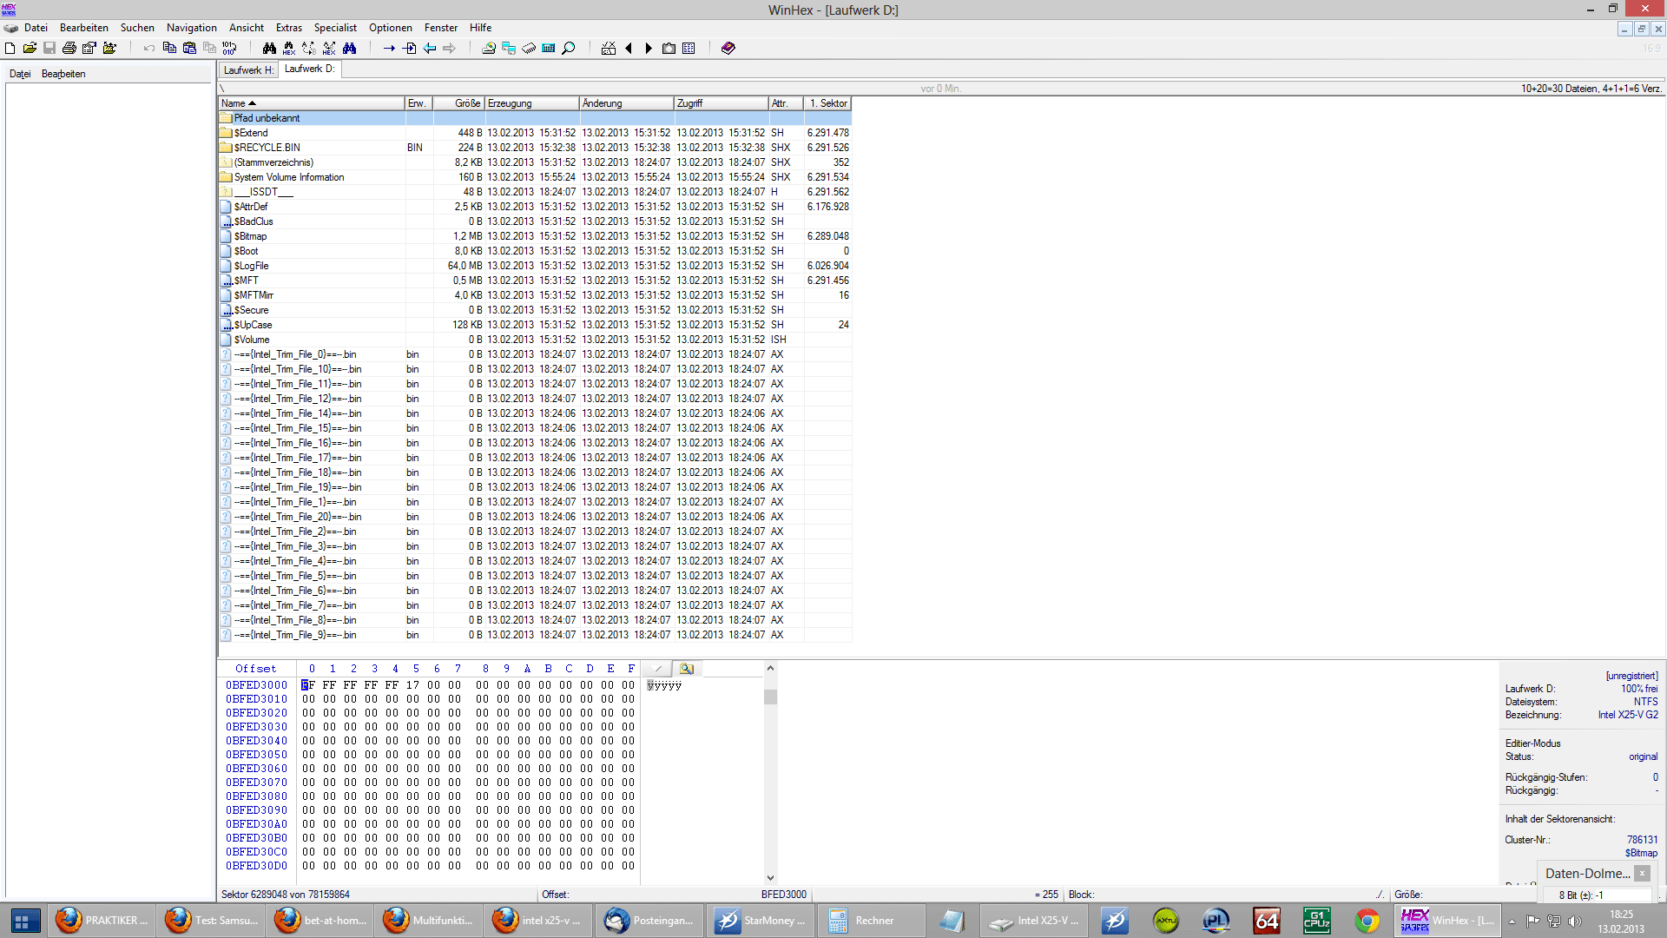Click the Find hex values binoculars icon
This screenshot has width=1667, height=938.
289,49
